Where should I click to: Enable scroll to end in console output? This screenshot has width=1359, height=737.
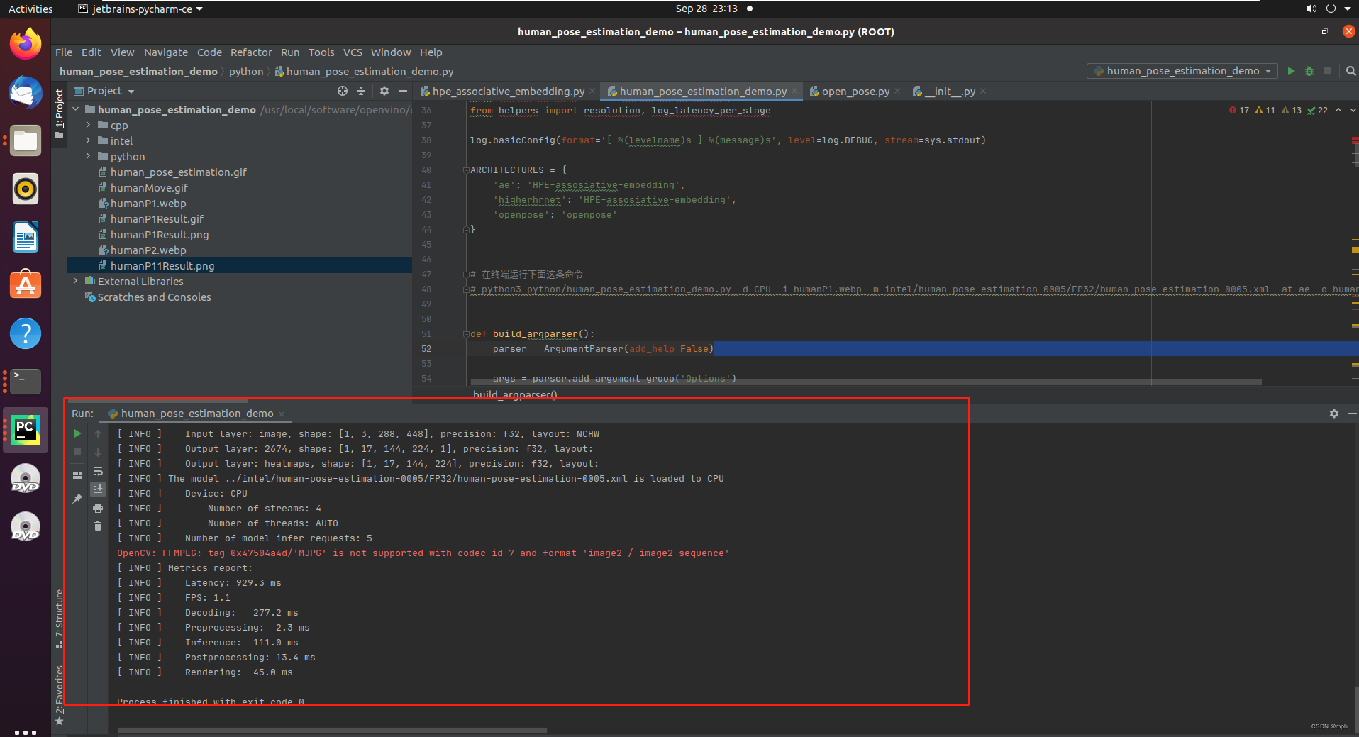(98, 489)
